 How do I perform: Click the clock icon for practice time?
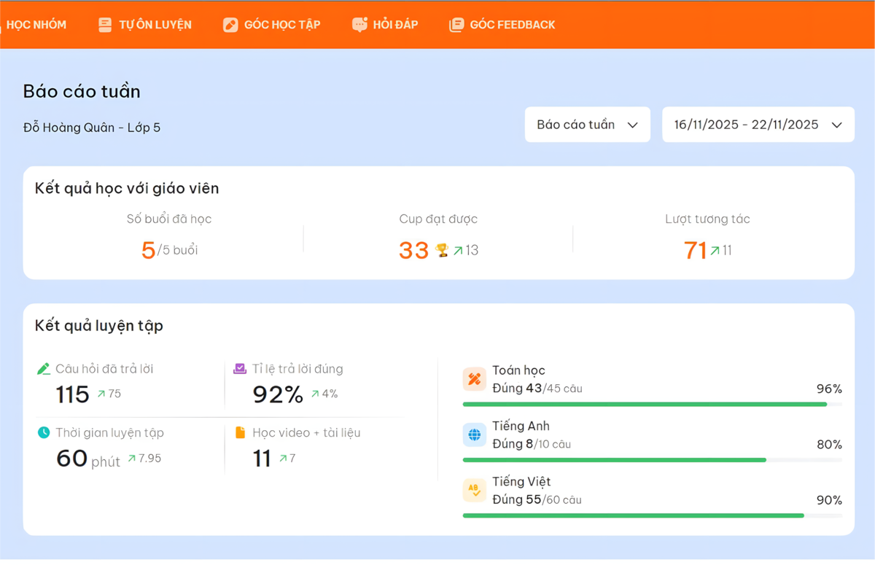click(x=44, y=432)
